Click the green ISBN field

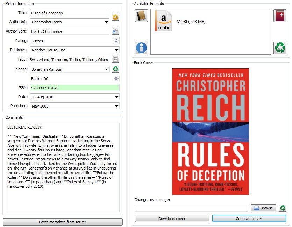coord(75,88)
